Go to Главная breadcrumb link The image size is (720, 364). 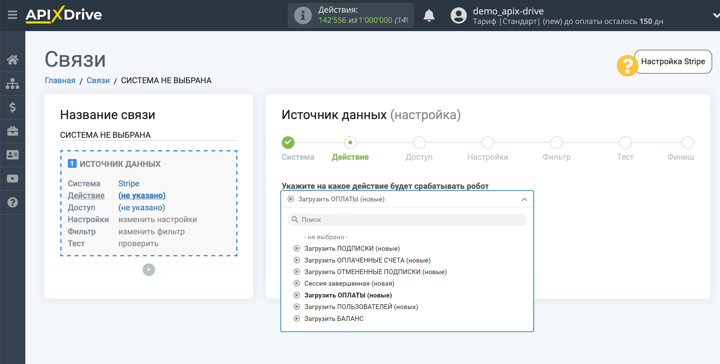point(60,80)
